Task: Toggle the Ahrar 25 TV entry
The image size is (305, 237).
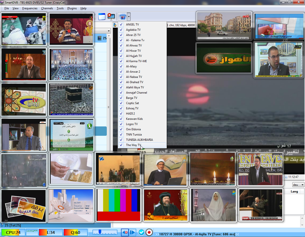Action: pyautogui.click(x=142, y=35)
